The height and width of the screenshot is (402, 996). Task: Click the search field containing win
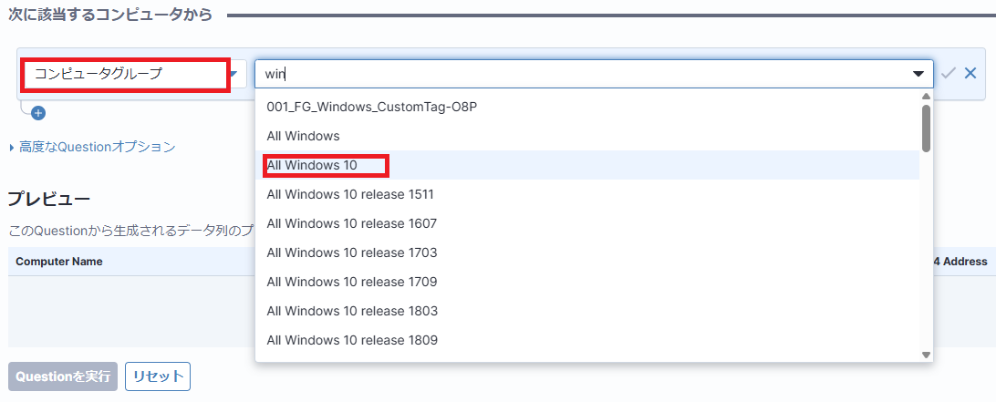coord(584,74)
